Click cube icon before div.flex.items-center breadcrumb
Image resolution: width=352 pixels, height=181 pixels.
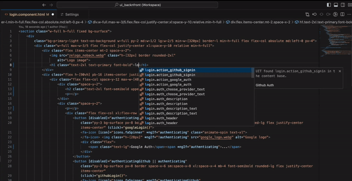[x=227, y=22]
